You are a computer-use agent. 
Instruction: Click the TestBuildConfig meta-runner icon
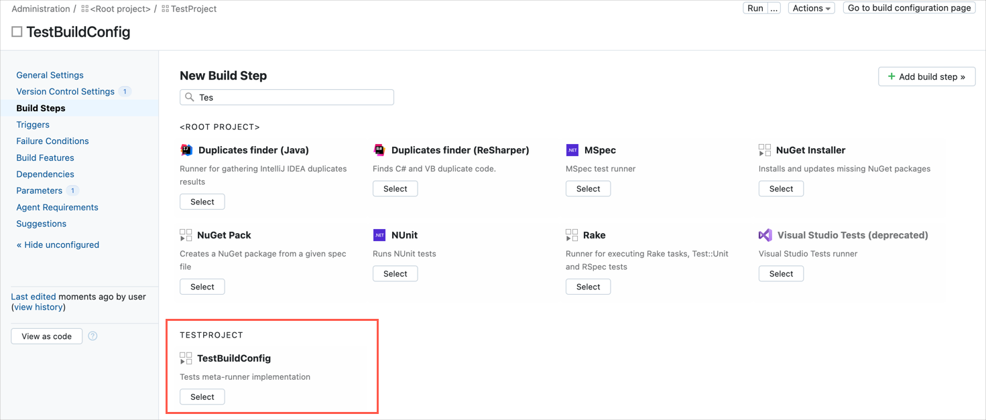point(186,358)
